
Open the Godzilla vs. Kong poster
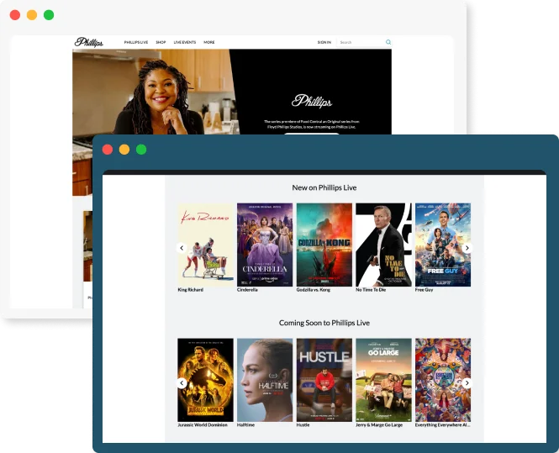(x=324, y=245)
